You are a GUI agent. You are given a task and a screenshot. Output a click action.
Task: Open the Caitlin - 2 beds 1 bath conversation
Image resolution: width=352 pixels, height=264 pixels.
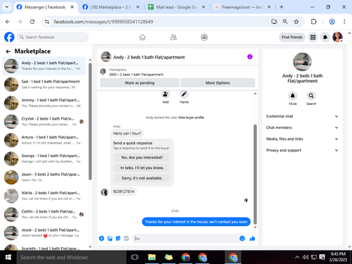pos(44,214)
